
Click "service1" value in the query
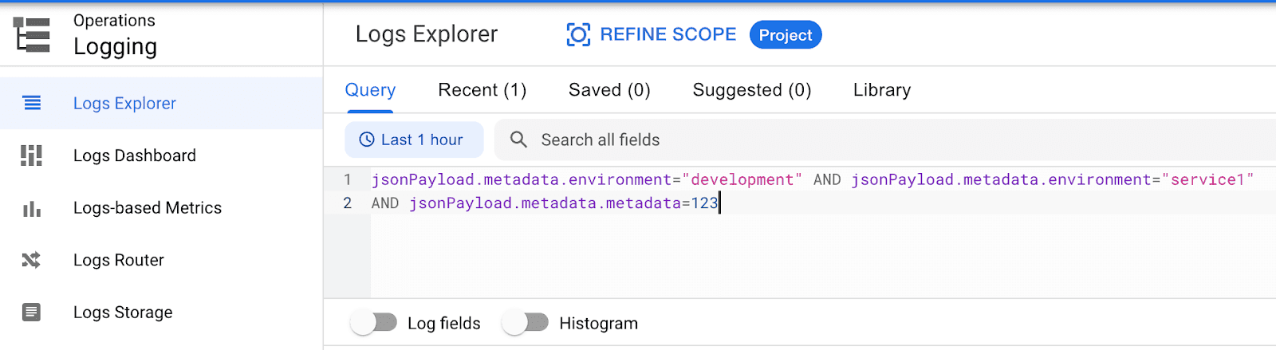point(1207,179)
